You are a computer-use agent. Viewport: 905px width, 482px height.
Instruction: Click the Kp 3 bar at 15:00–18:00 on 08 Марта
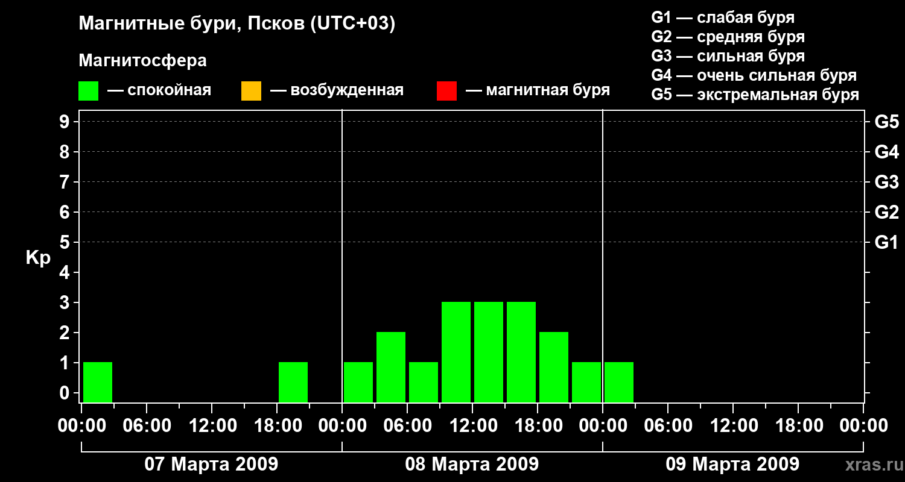pyautogui.click(x=521, y=352)
